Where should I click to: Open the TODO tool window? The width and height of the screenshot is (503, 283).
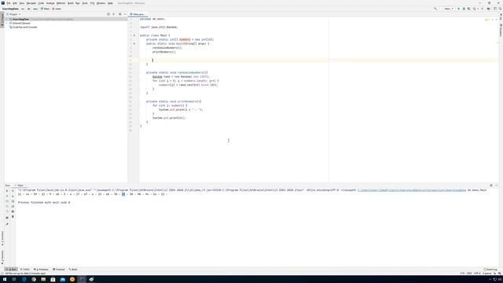point(24,270)
